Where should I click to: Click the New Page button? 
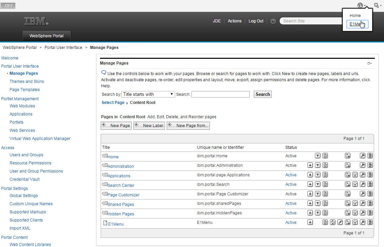click(116, 126)
